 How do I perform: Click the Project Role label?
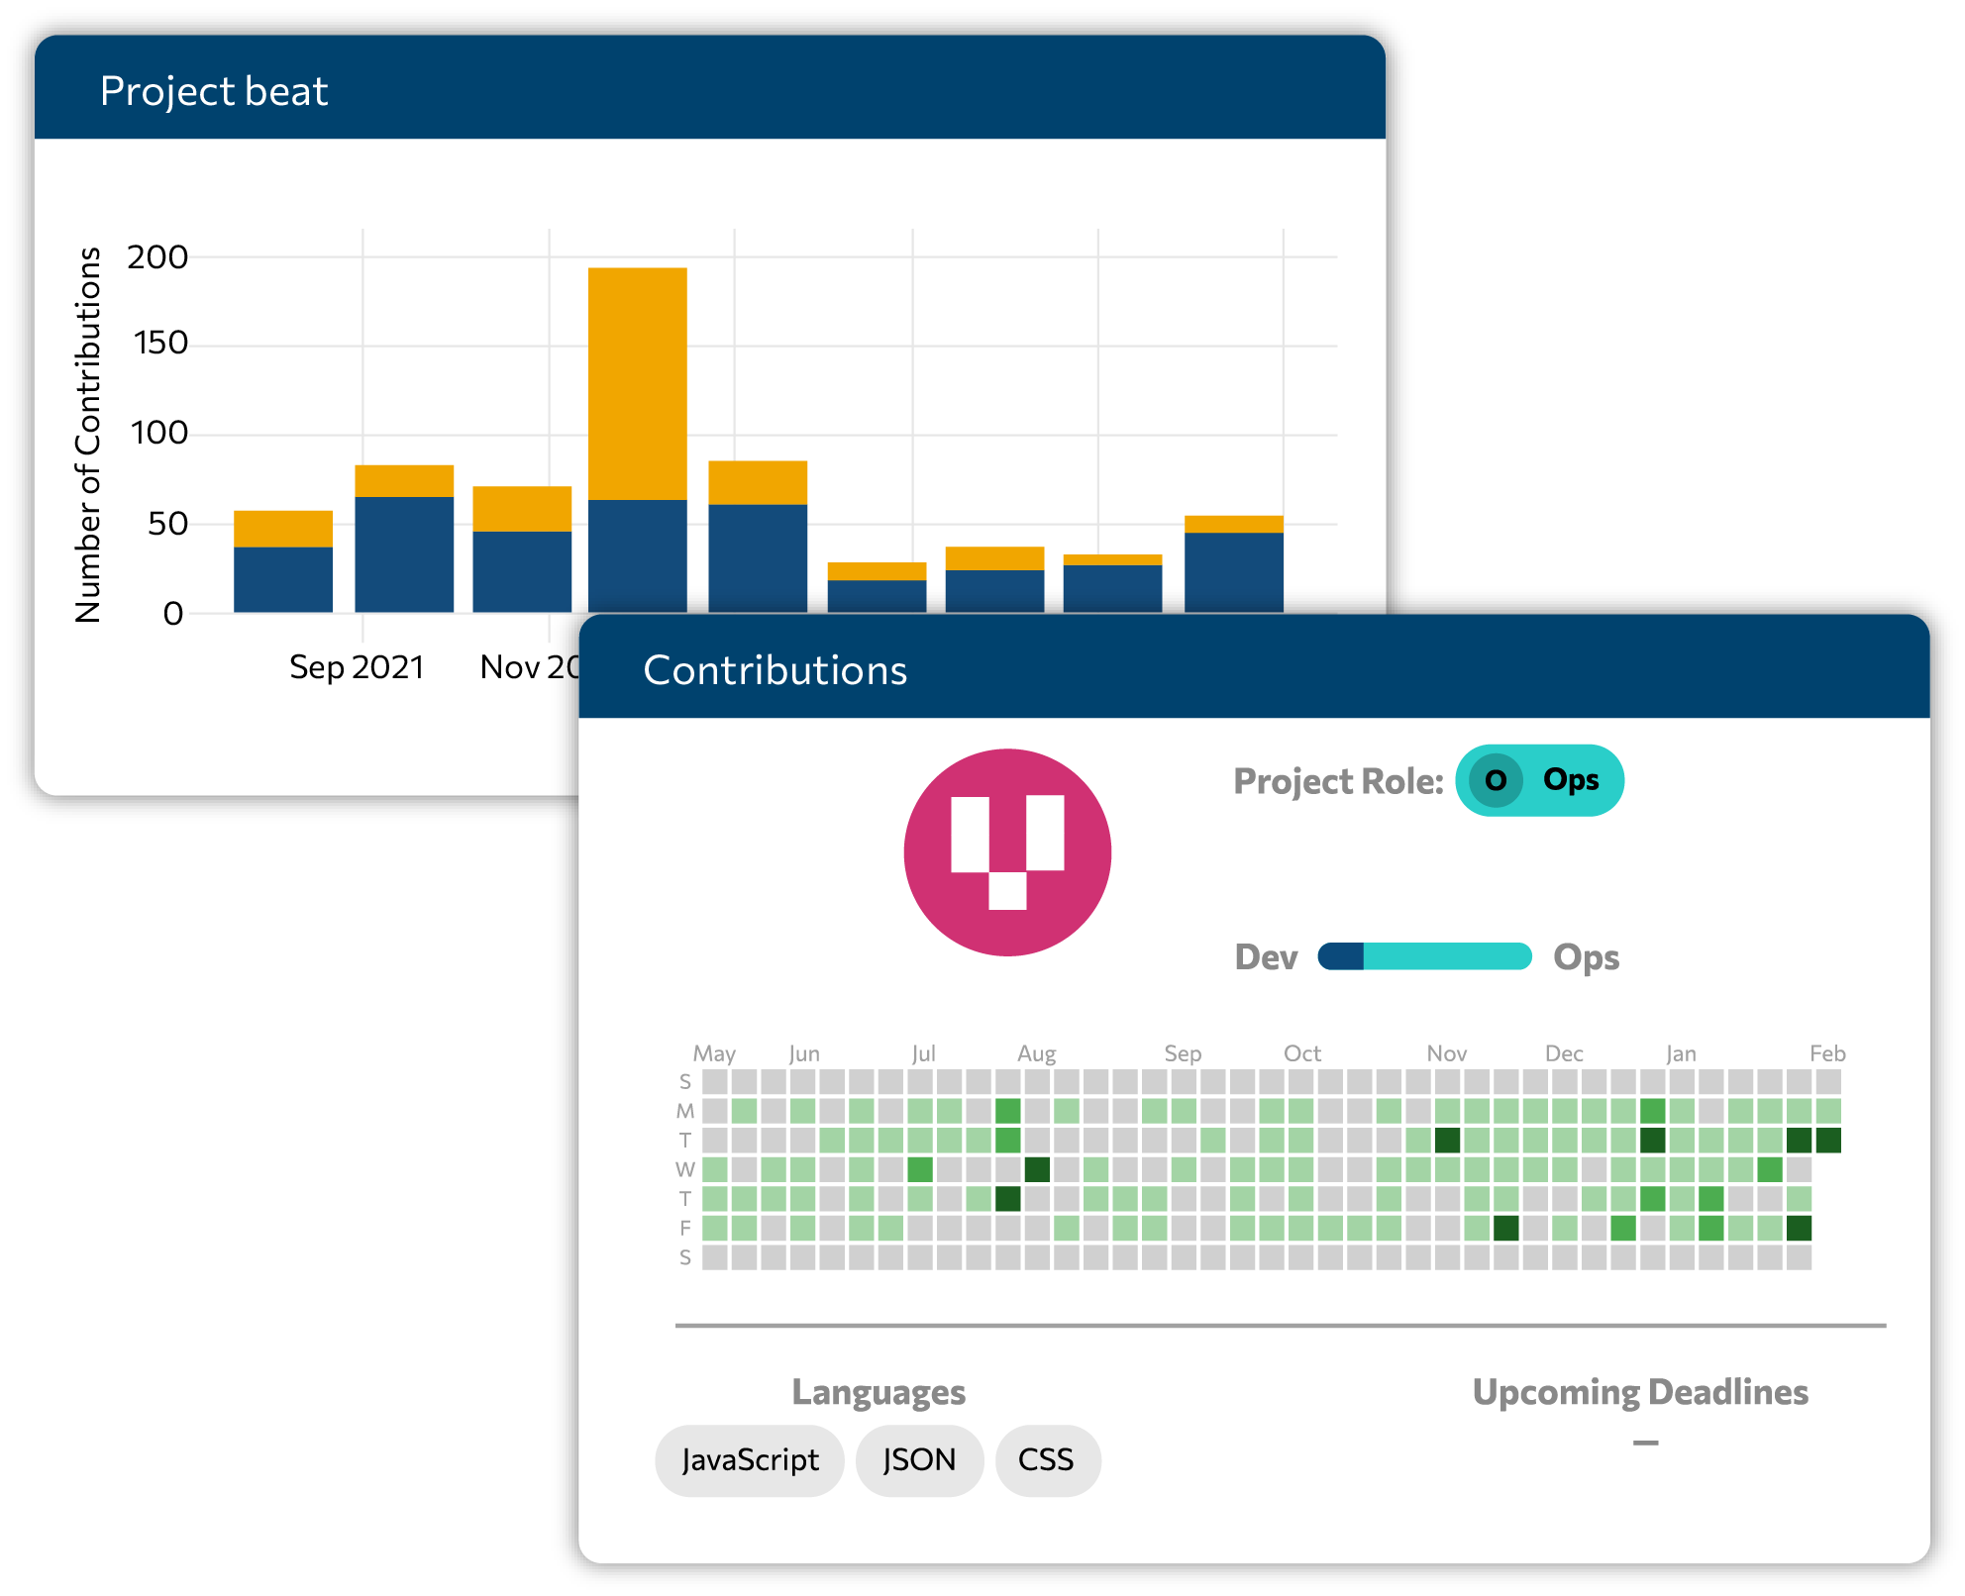click(x=1338, y=781)
